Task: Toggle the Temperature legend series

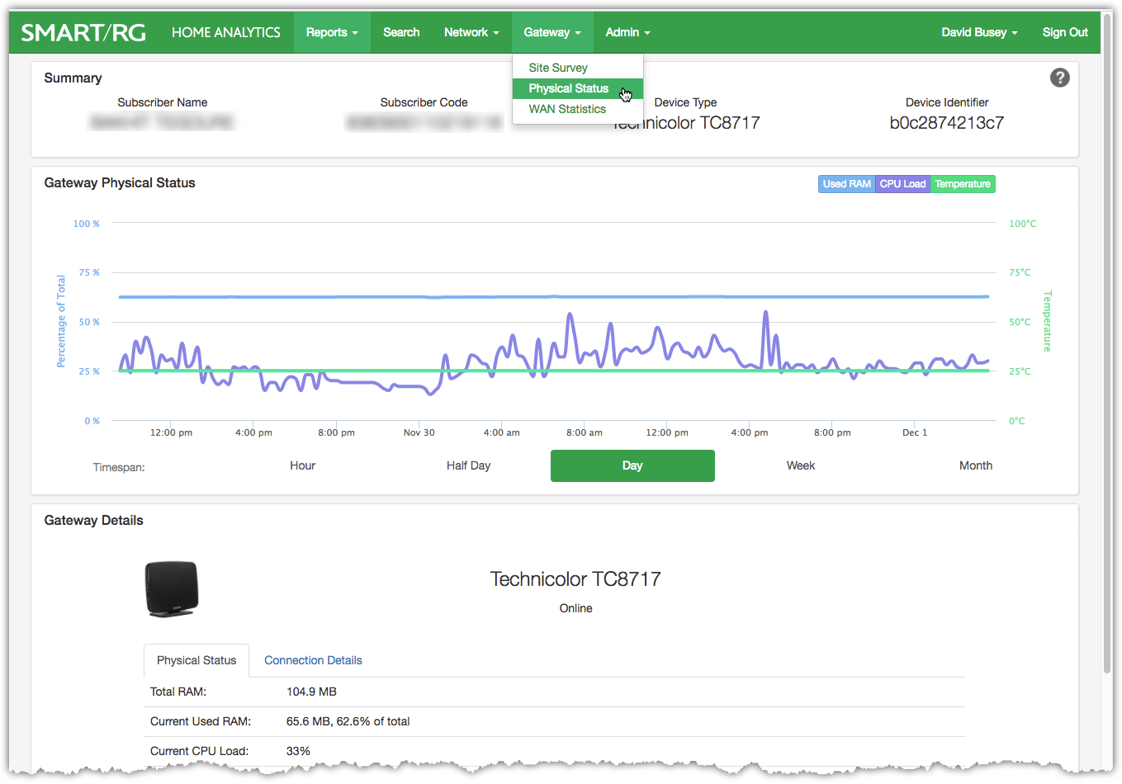Action: [x=963, y=184]
